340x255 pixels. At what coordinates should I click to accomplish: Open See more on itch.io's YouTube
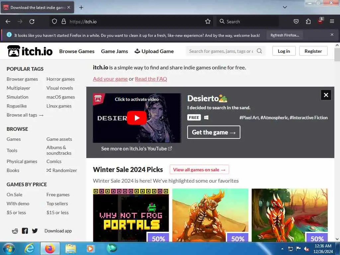136,148
